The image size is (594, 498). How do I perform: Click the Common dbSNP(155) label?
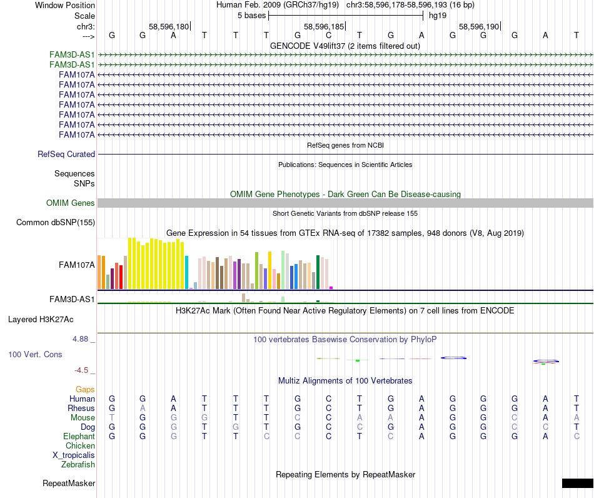click(55, 223)
